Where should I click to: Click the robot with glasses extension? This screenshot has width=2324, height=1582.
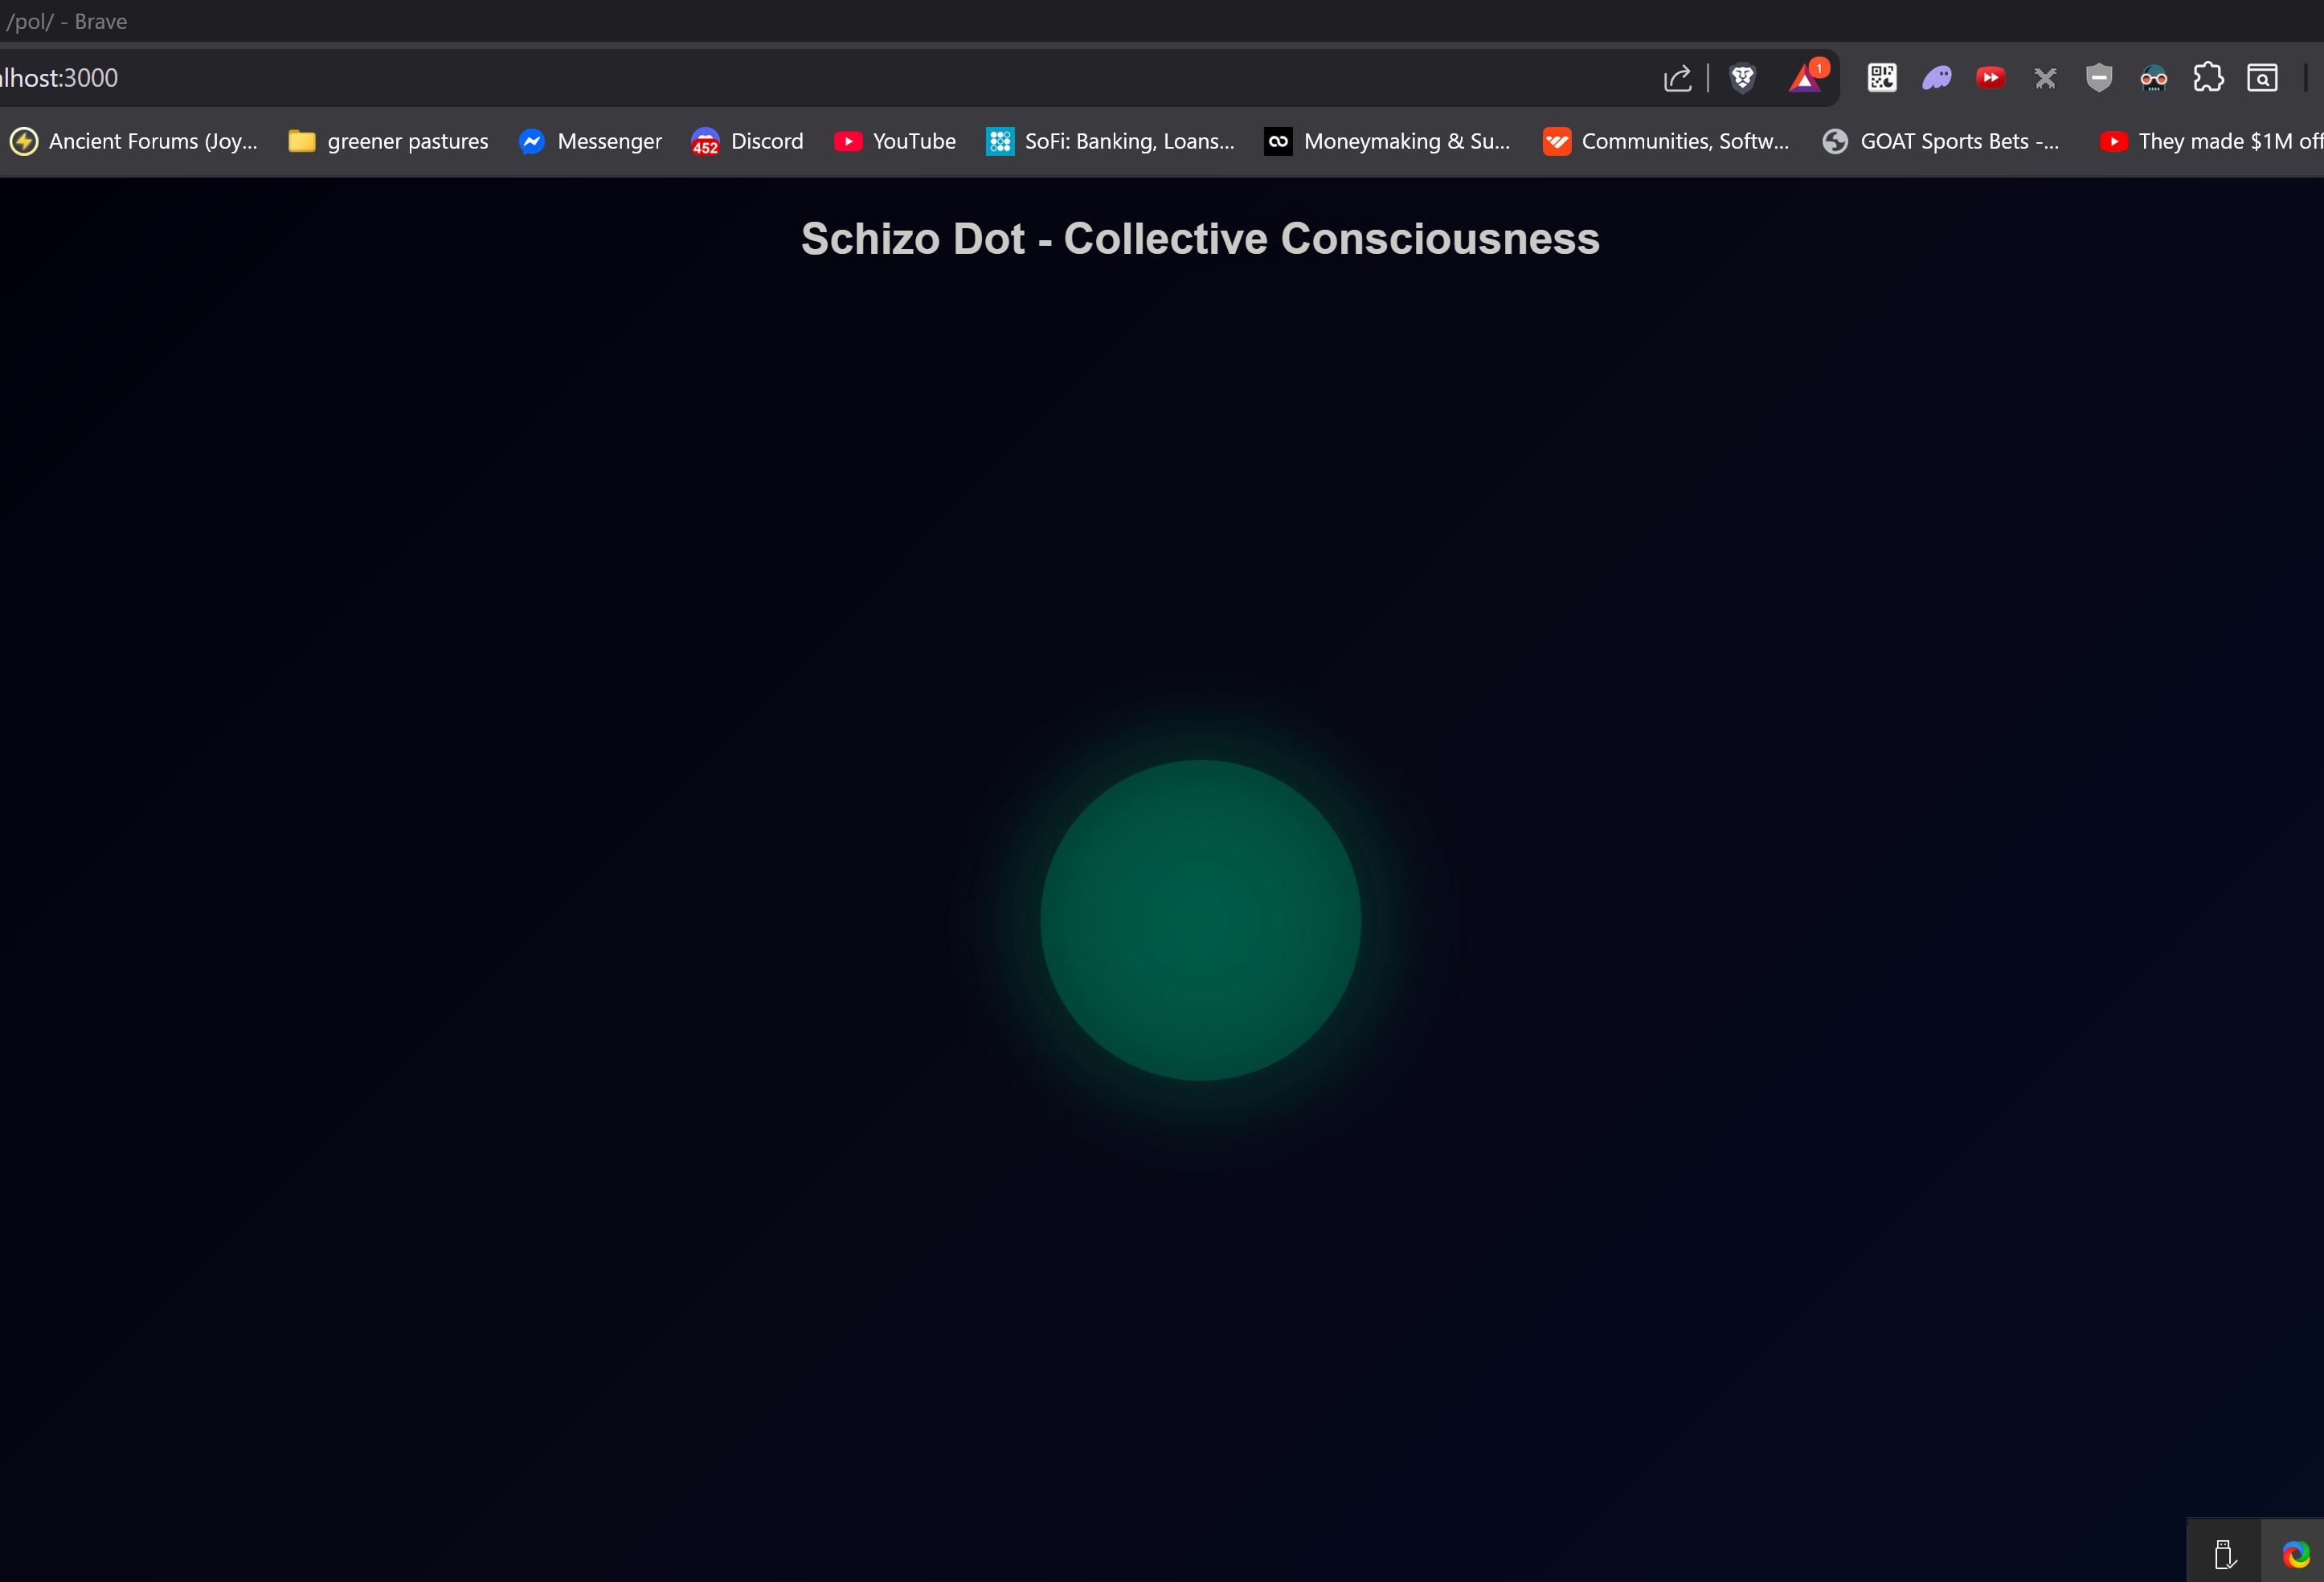(x=2153, y=78)
